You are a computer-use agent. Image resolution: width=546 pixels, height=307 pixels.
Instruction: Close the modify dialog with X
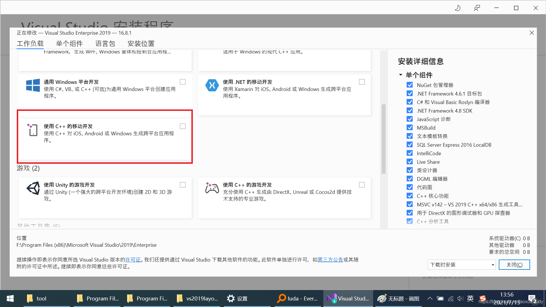531,33
